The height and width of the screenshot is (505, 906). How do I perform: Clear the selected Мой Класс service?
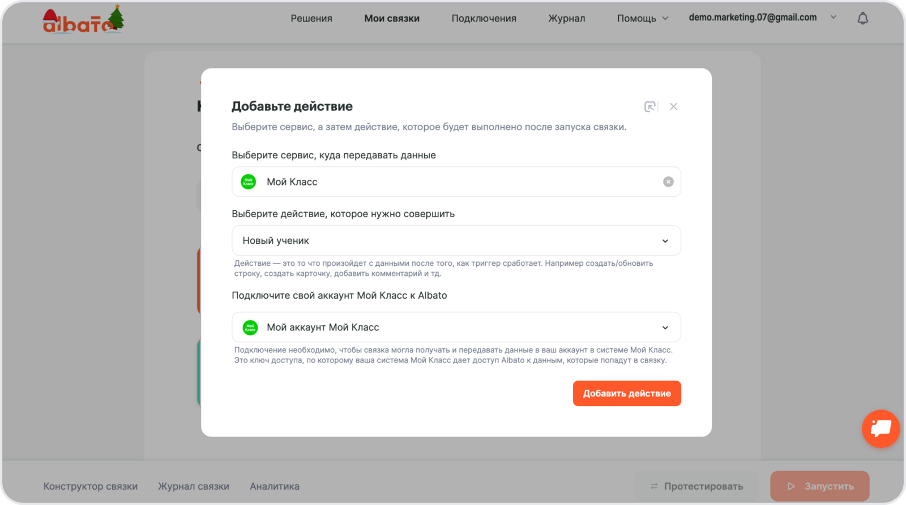tap(668, 182)
